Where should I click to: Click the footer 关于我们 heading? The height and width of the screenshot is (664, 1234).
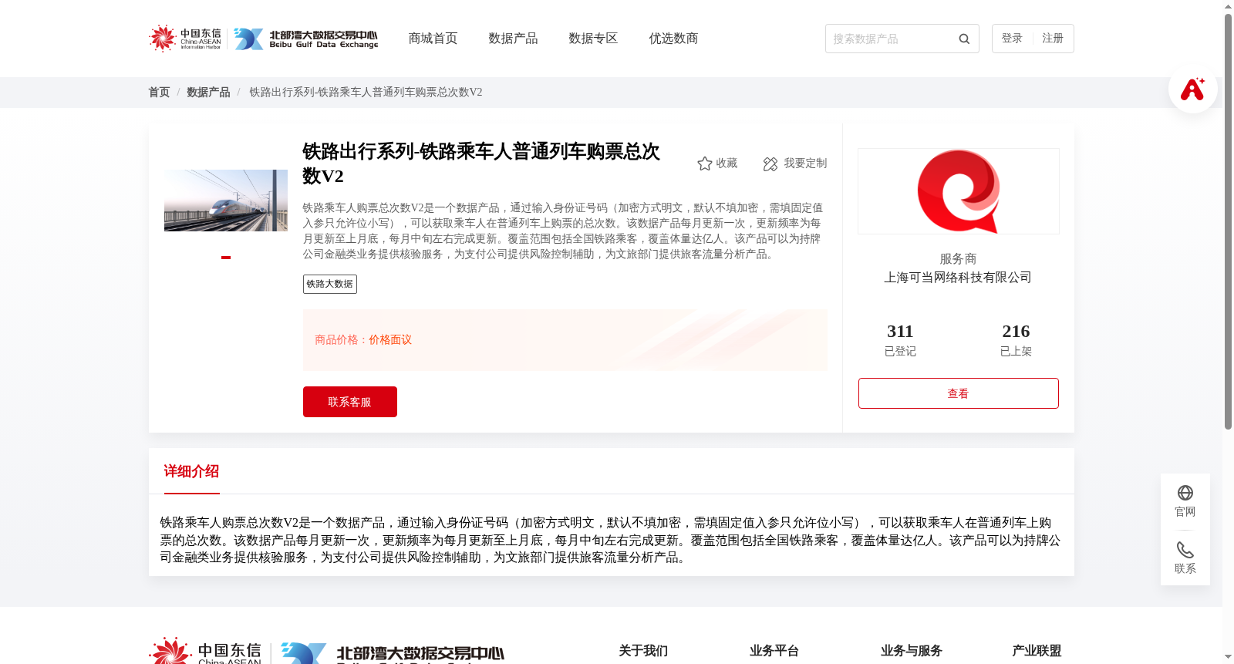click(643, 651)
